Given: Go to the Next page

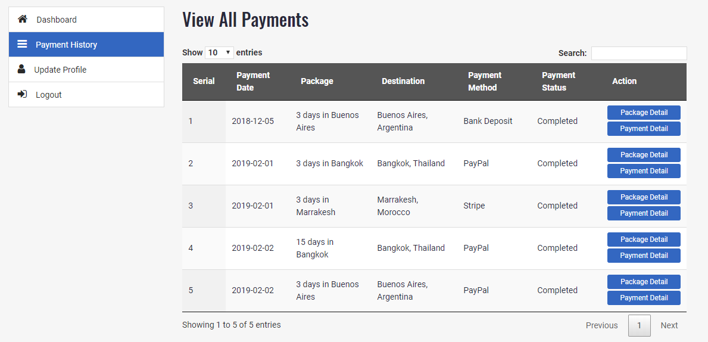Looking at the screenshot, I should coord(669,325).
